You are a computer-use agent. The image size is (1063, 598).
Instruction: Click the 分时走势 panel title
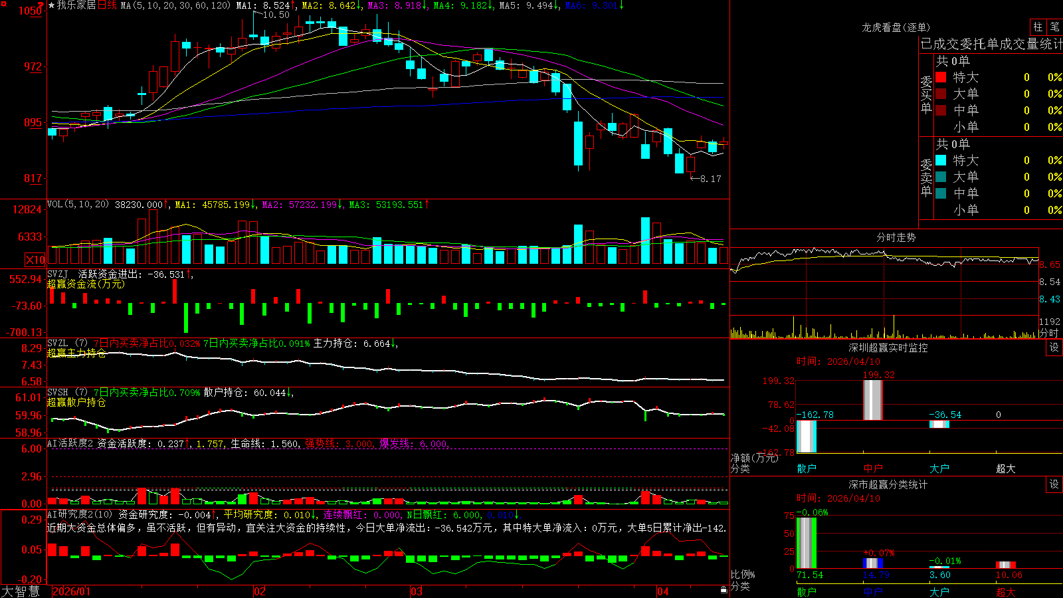point(896,237)
